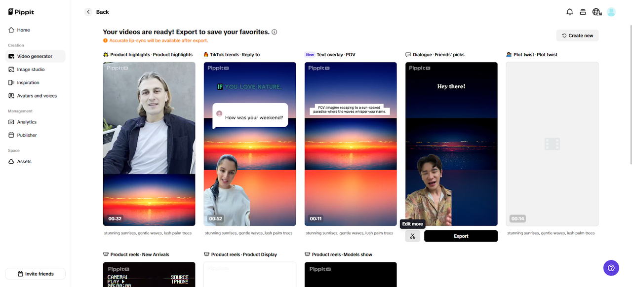Open the profile avatar menu
This screenshot has height=287, width=632.
point(611,11)
